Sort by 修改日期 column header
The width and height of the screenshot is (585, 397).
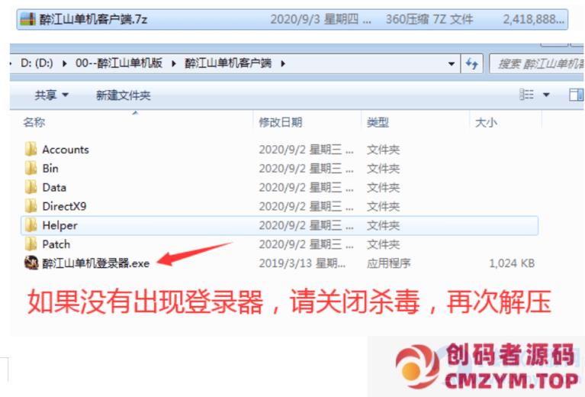pos(280,122)
